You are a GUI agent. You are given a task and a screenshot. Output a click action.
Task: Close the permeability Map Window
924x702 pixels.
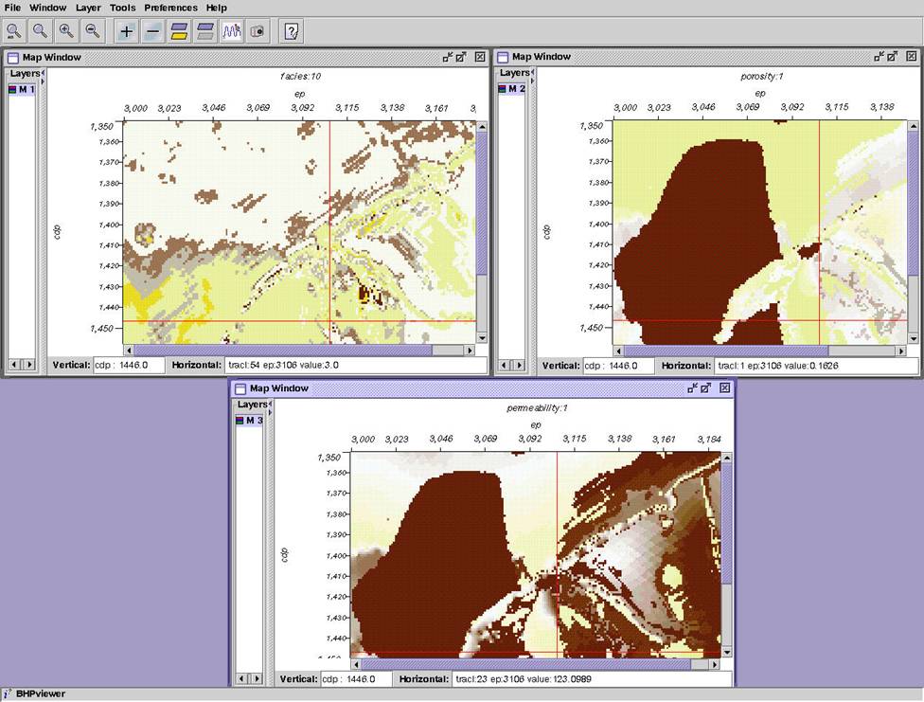tap(725, 387)
